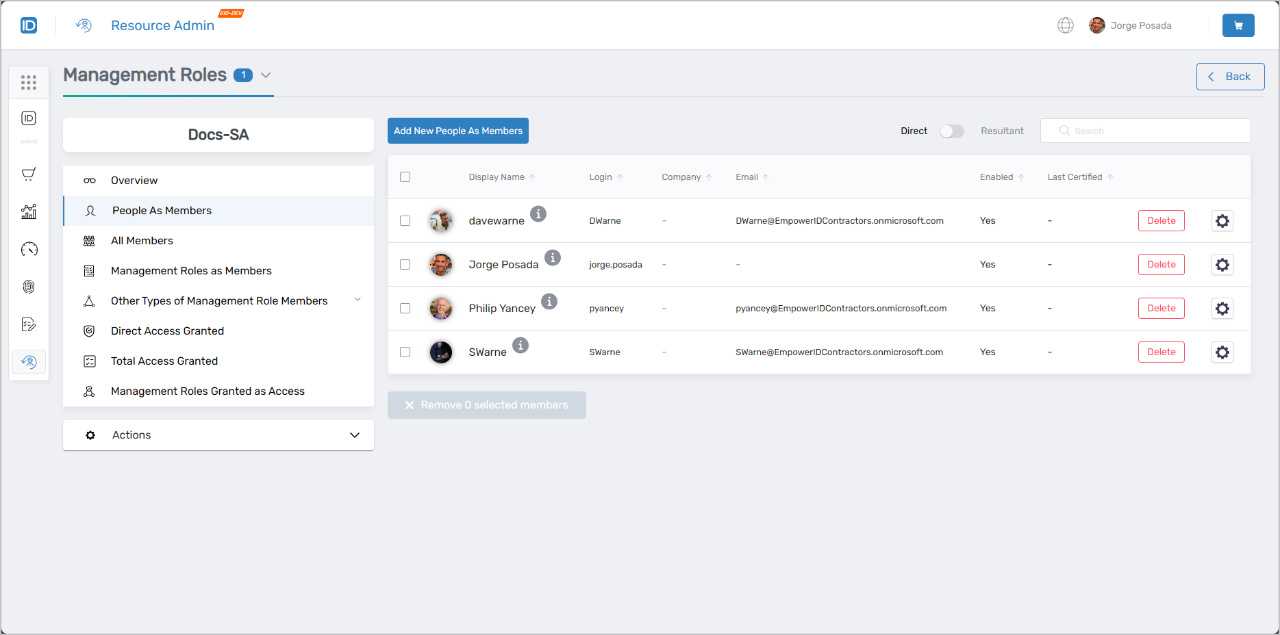This screenshot has width=1280, height=635.
Task: Check the checkbox on Jorge Posada's row
Action: point(405,264)
